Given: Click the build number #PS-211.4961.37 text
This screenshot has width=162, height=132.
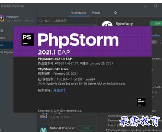Looking at the screenshot, I should [67, 63].
